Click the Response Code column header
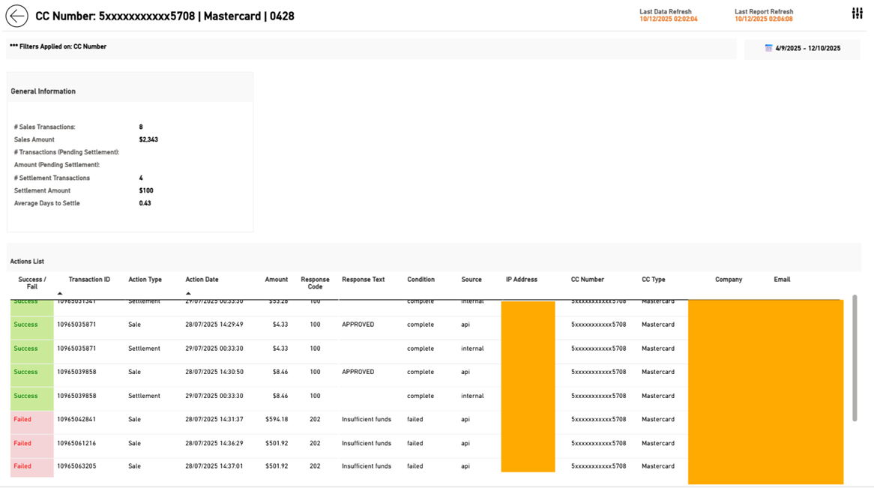The height and width of the screenshot is (488, 874). pyautogui.click(x=315, y=283)
